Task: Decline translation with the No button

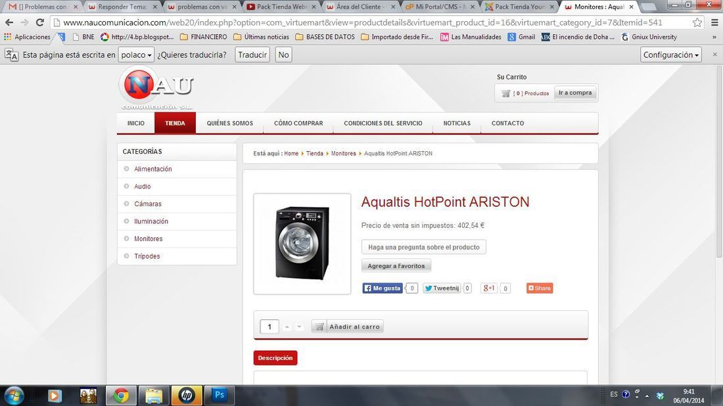Action: 283,55
